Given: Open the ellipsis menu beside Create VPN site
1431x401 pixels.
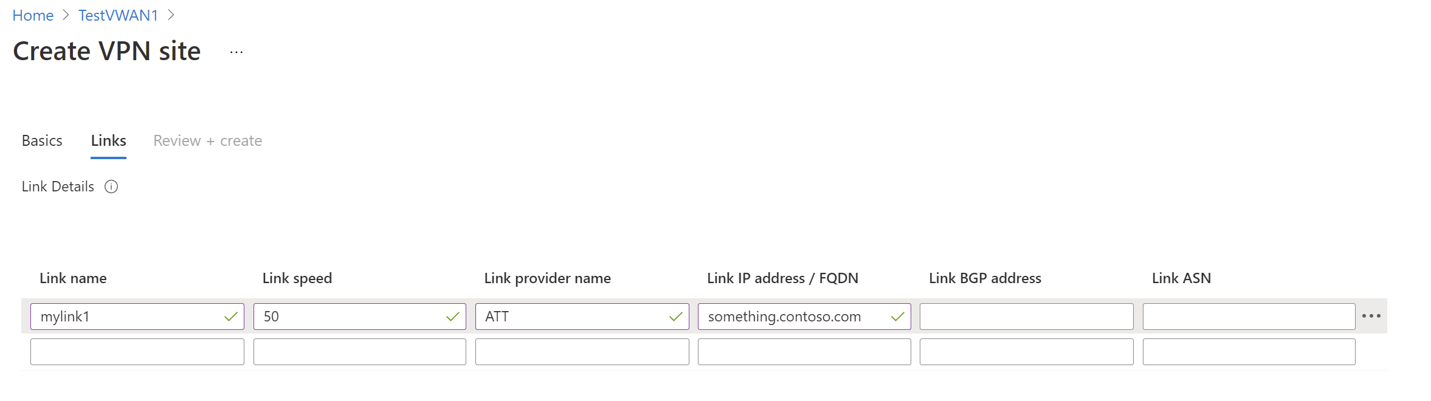Looking at the screenshot, I should 236,52.
